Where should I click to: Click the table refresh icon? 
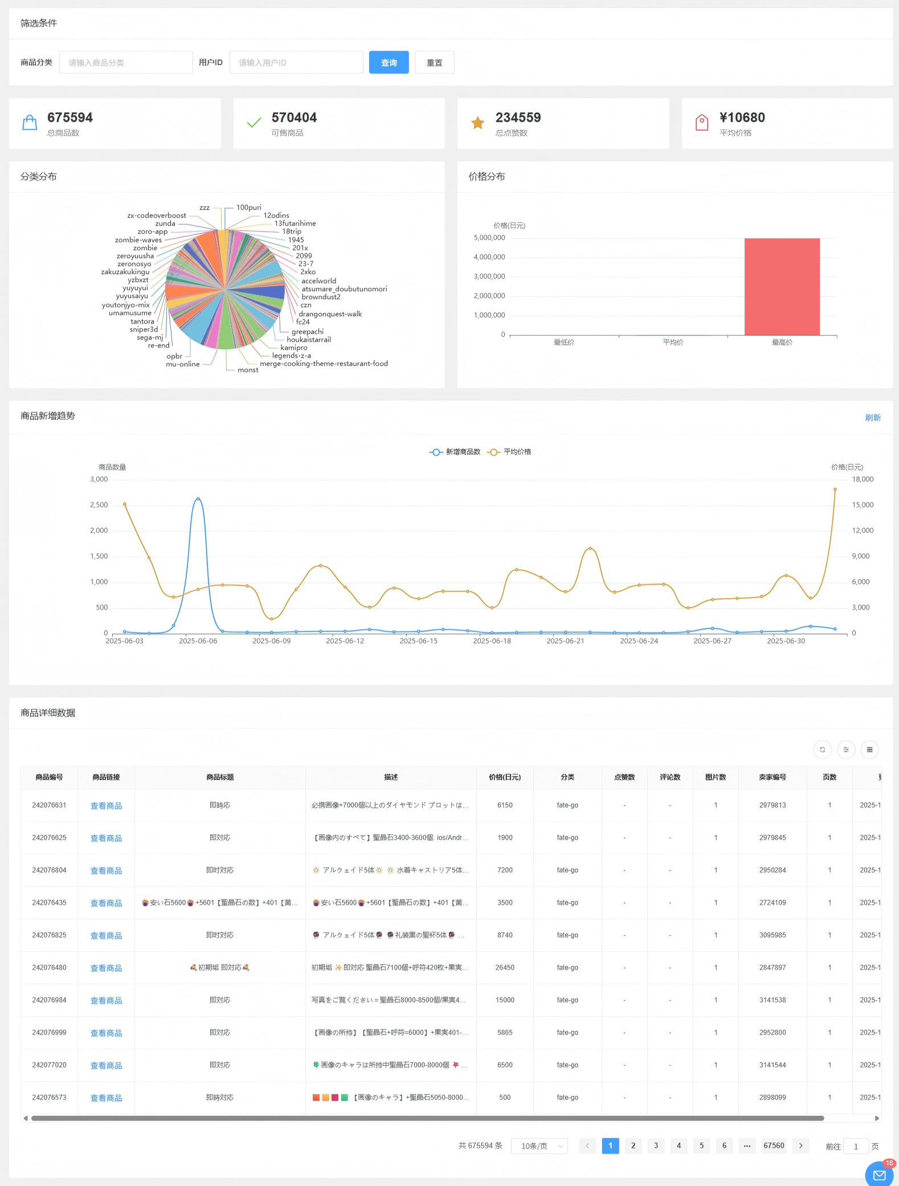tap(822, 750)
